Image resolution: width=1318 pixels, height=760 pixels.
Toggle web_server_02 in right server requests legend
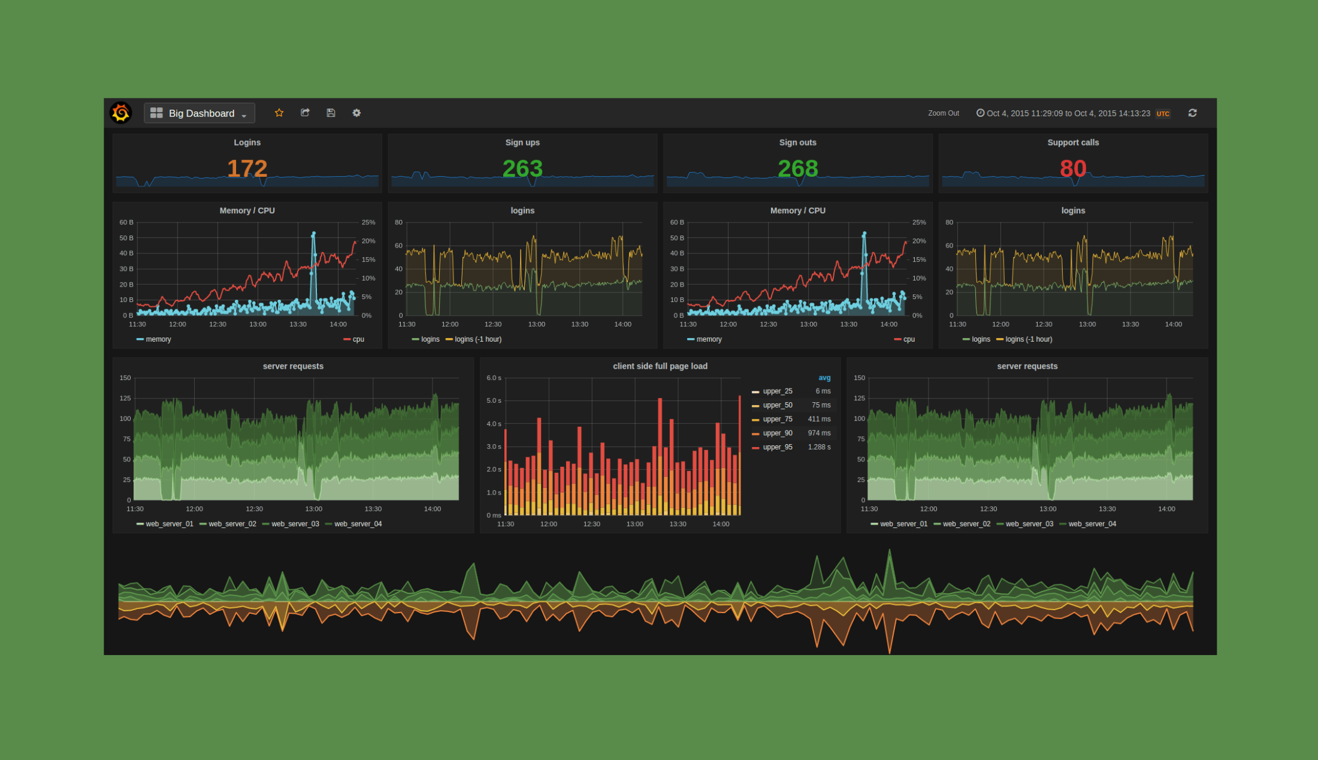pyautogui.click(x=962, y=524)
